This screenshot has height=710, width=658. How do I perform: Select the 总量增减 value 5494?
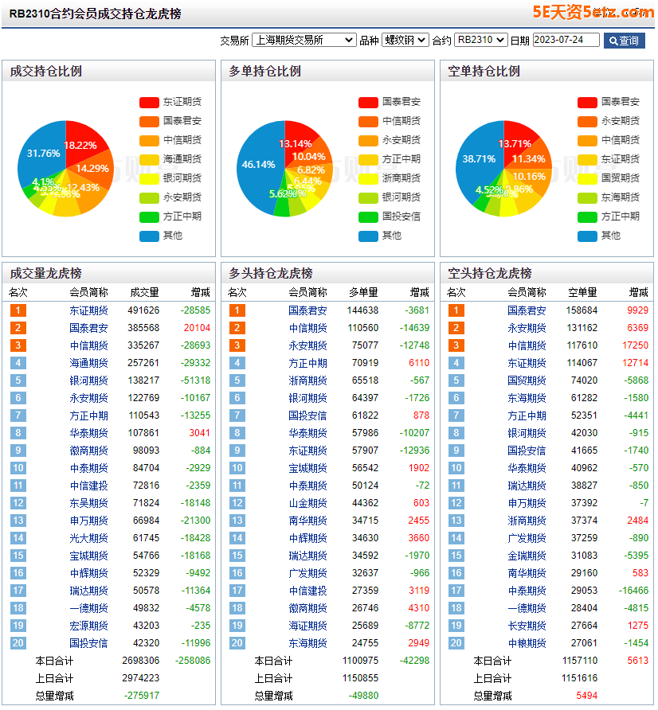pyautogui.click(x=587, y=696)
